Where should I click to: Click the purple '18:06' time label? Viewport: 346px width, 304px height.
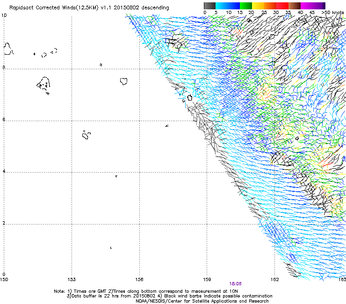tap(235, 284)
